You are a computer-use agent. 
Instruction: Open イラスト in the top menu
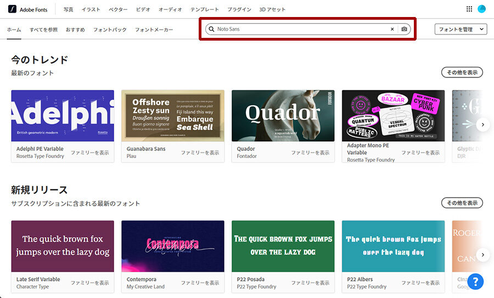click(91, 9)
